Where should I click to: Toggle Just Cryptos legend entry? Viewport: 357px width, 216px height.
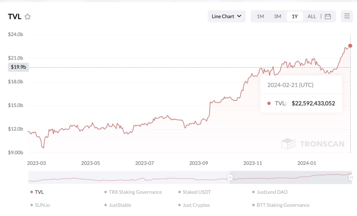click(196, 205)
